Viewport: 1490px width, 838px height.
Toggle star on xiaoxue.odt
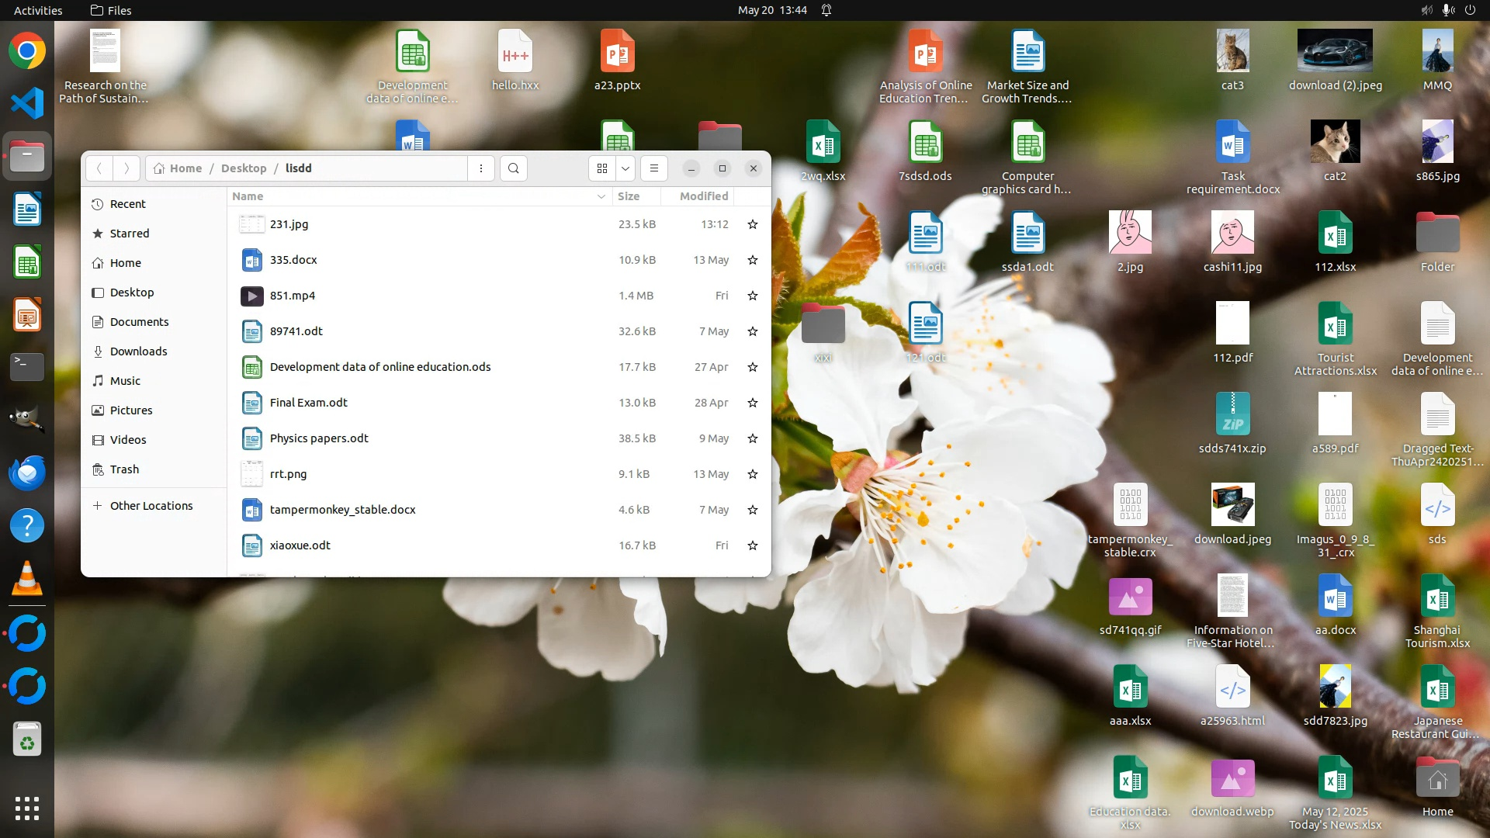752,545
